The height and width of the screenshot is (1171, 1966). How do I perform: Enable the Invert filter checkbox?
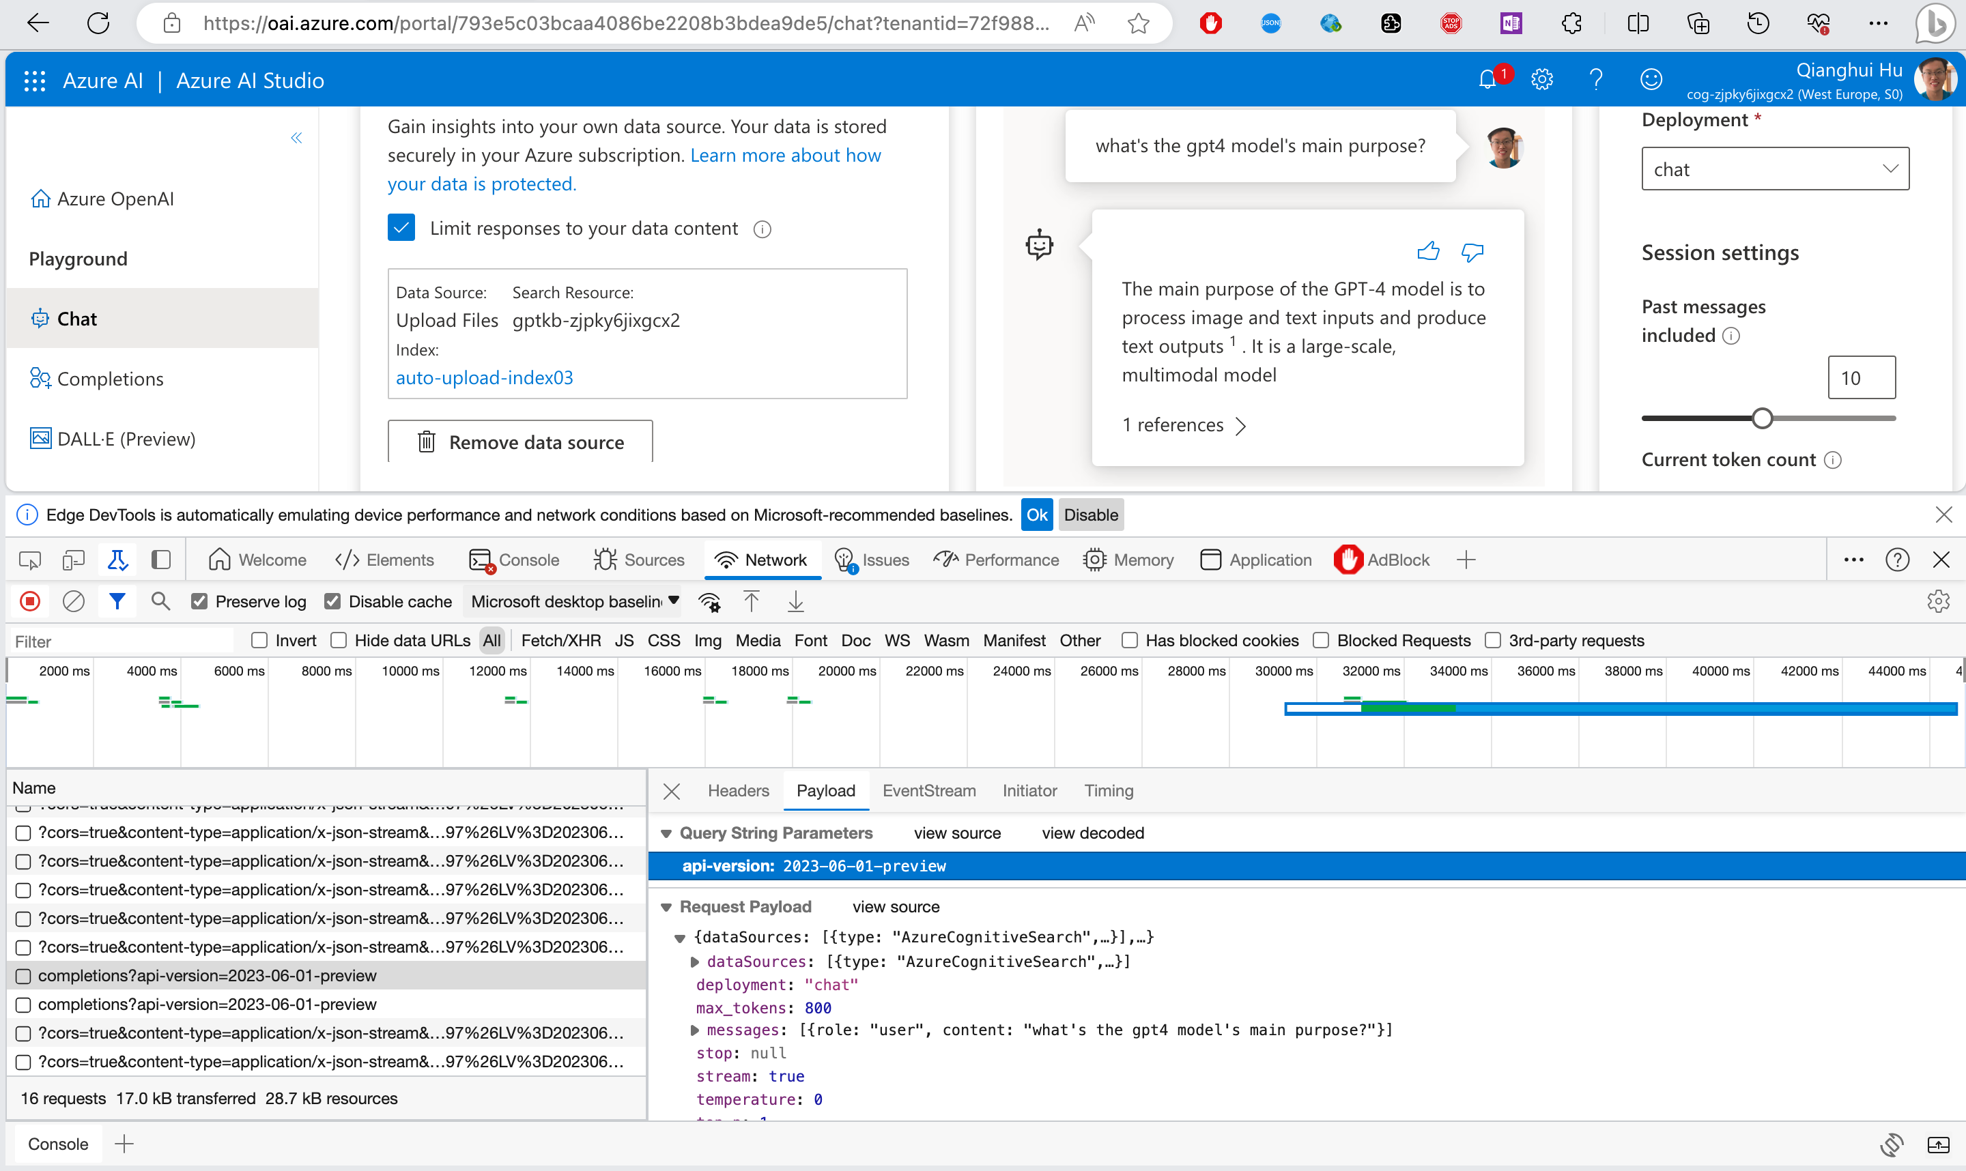click(259, 641)
